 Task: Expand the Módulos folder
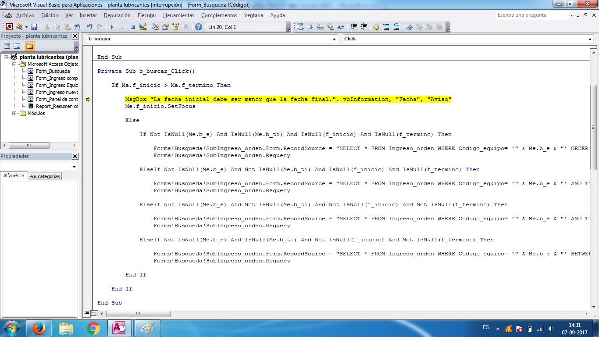[x=14, y=113]
